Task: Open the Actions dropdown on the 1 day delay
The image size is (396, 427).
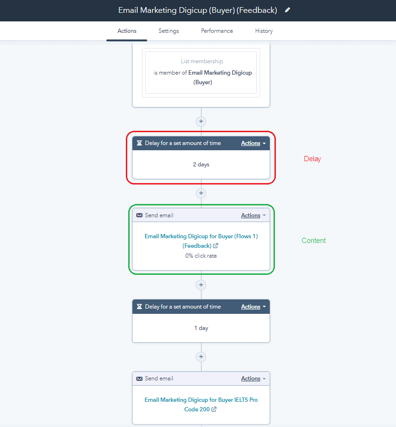Action: pyautogui.click(x=251, y=307)
